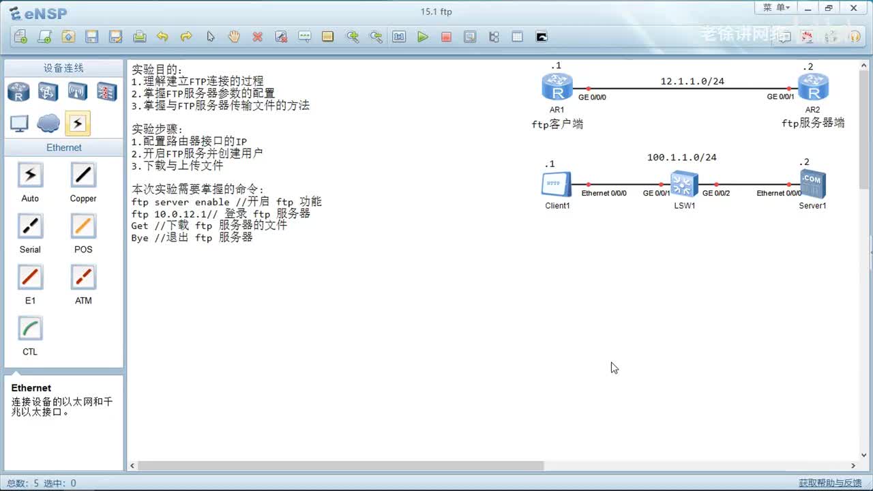Select the LSW1 switch
Viewport: 873px width, 491px height.
[x=684, y=184]
